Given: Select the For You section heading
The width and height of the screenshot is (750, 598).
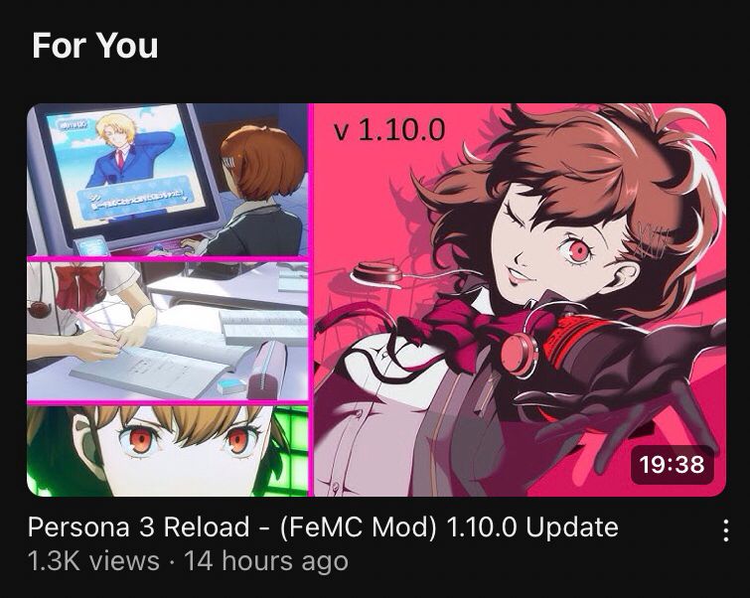Looking at the screenshot, I should tap(94, 46).
